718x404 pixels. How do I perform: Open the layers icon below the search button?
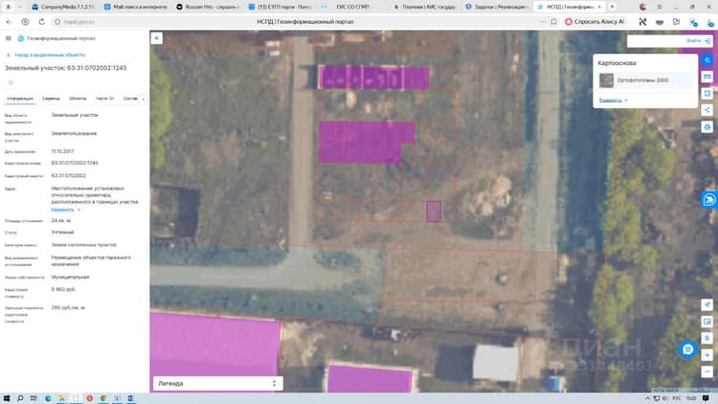tap(707, 77)
